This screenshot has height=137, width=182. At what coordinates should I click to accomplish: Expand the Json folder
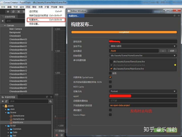point(6,109)
